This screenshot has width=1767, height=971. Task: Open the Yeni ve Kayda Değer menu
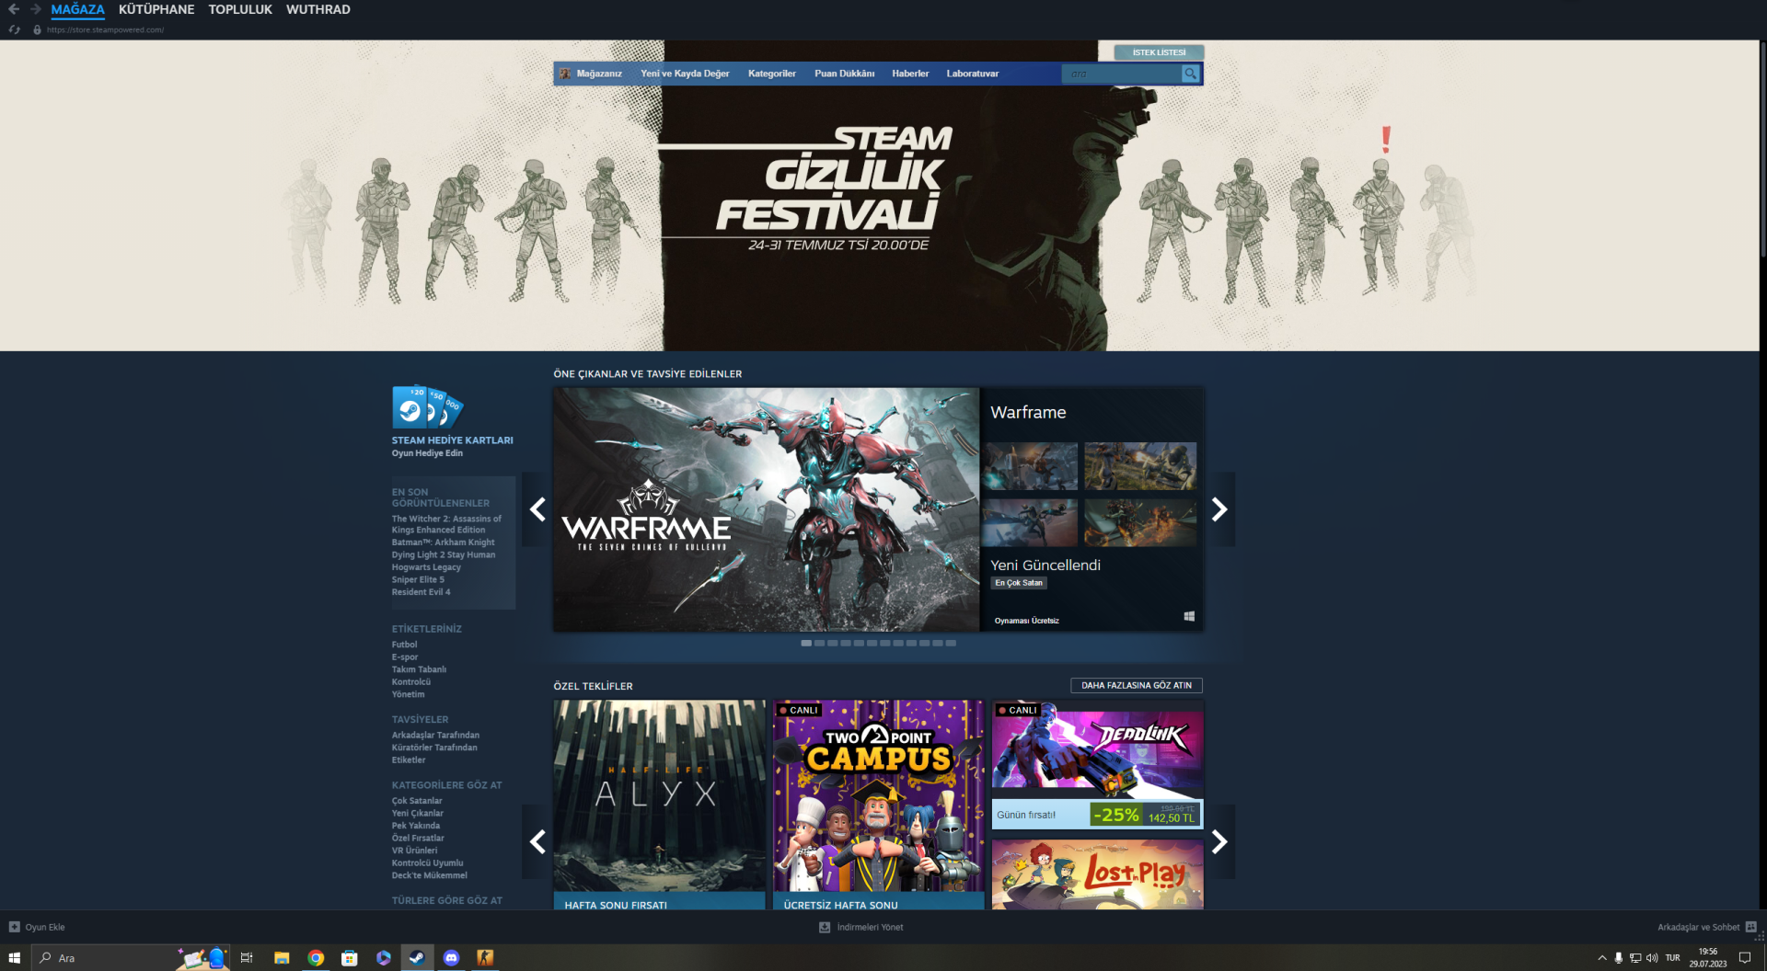[x=685, y=74]
